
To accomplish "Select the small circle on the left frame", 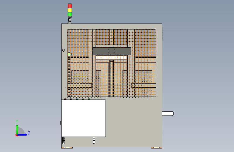I will [x=64, y=50].
